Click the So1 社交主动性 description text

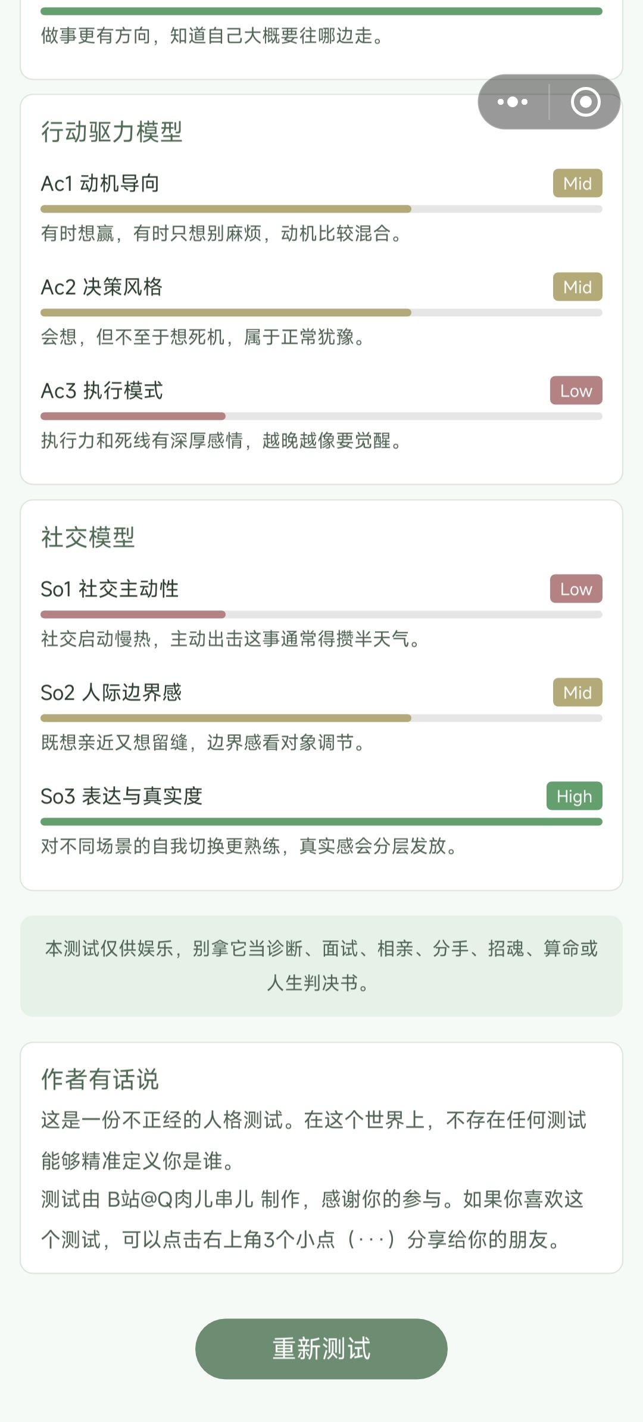231,639
